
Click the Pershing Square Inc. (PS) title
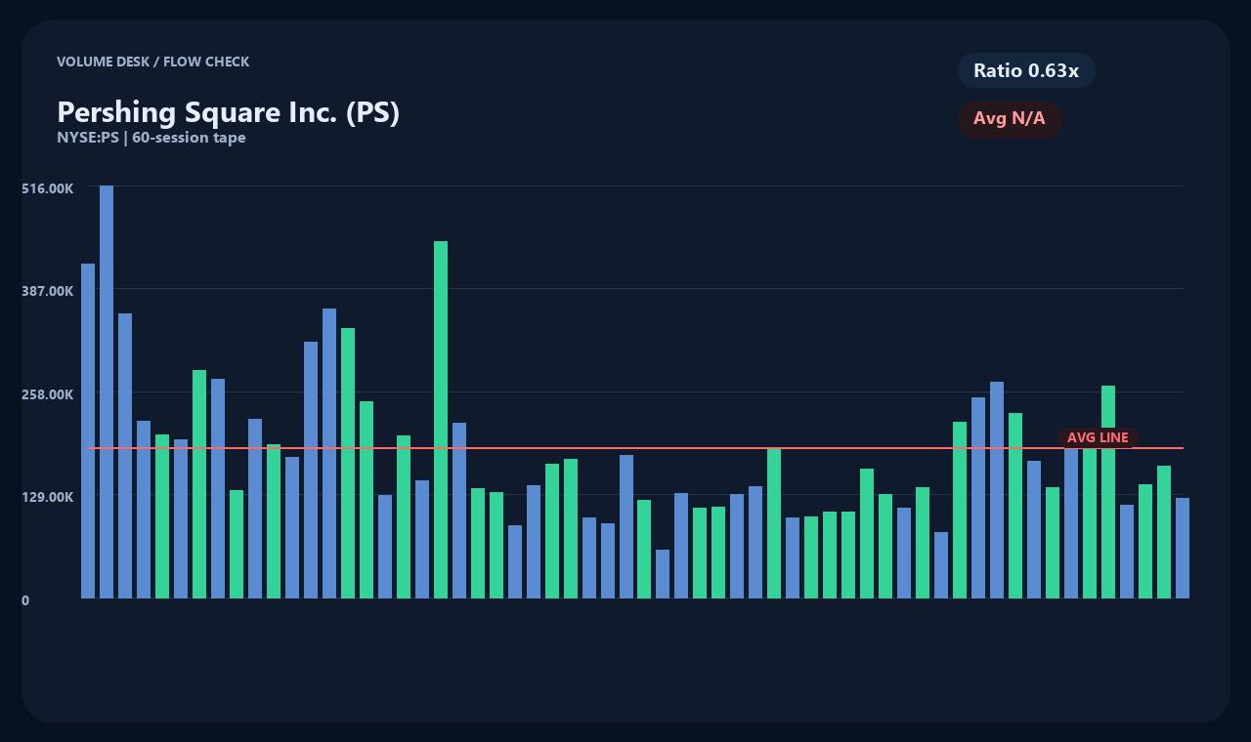tap(229, 112)
